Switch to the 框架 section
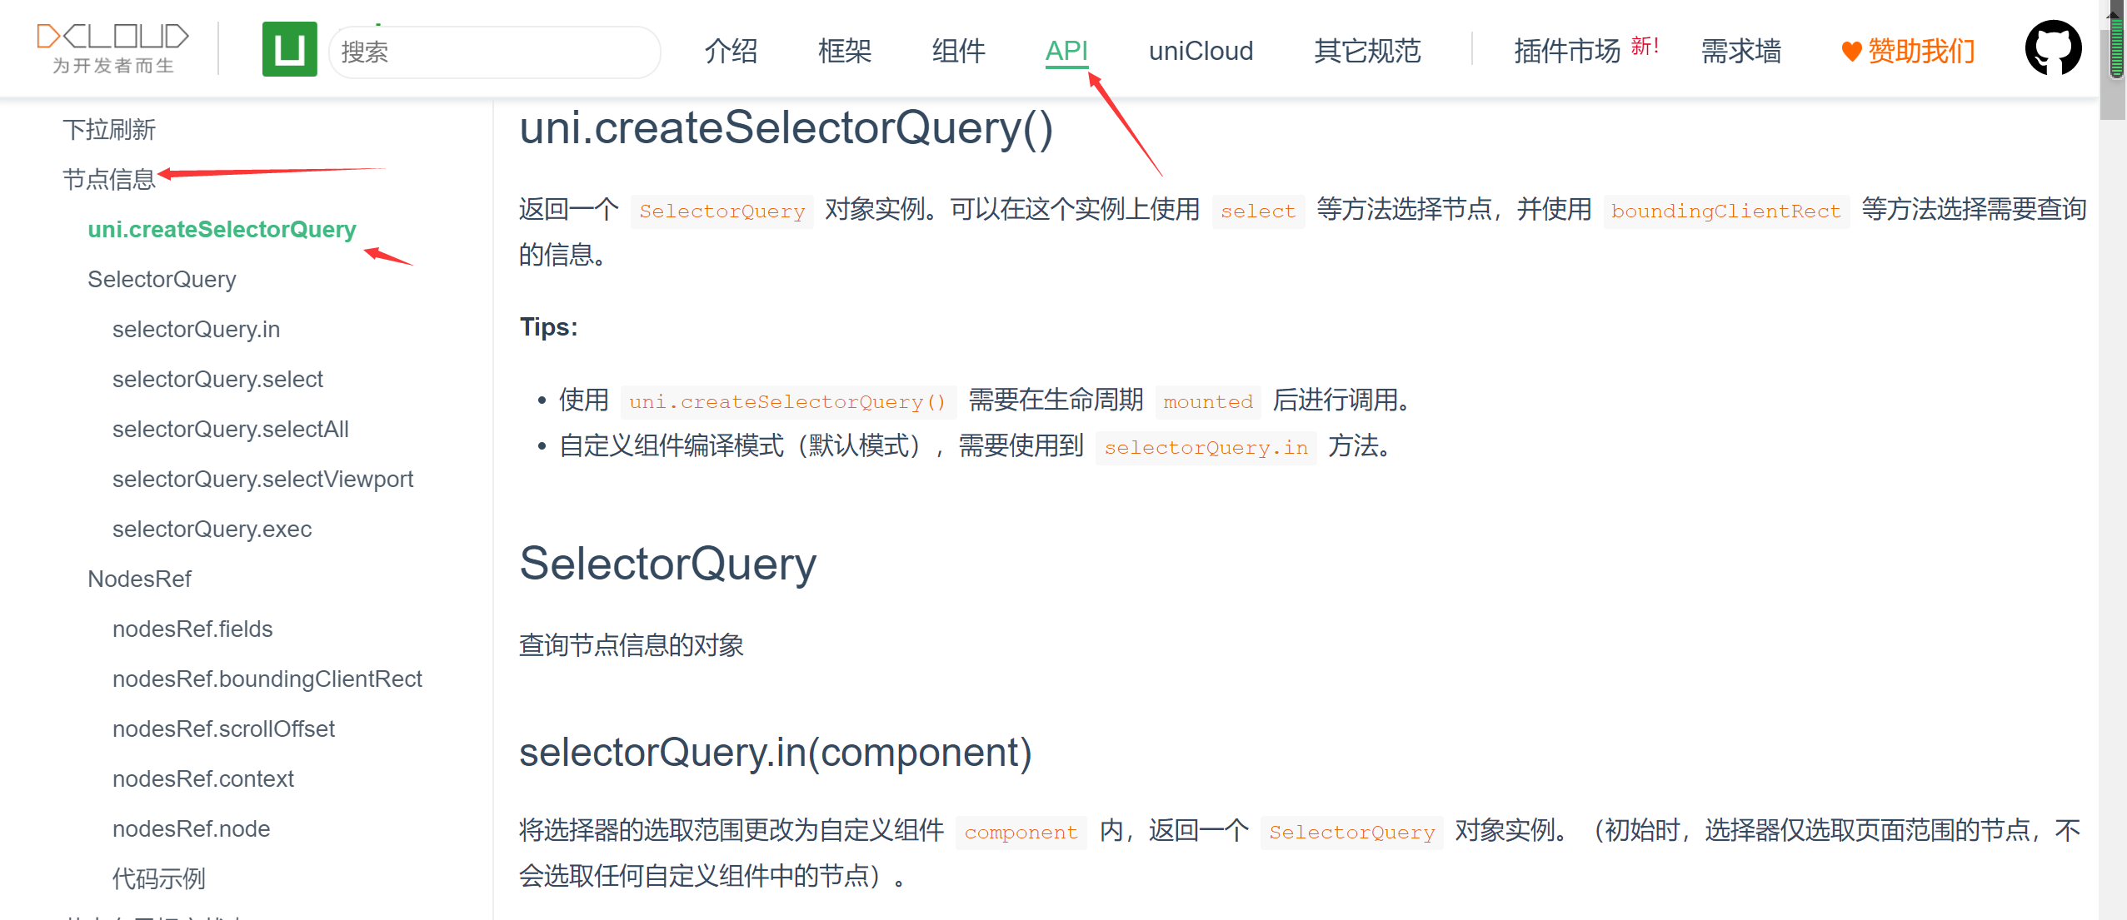 pos(844,51)
